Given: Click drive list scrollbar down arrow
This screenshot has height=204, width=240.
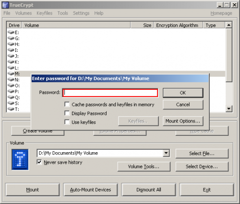Looking at the screenshot, I should (x=229, y=109).
